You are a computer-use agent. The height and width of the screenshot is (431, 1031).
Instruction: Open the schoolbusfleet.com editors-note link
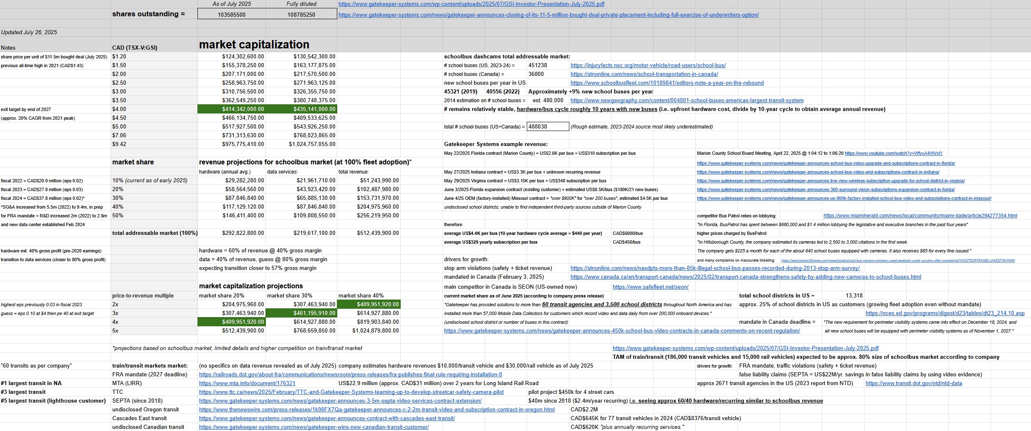pos(667,83)
